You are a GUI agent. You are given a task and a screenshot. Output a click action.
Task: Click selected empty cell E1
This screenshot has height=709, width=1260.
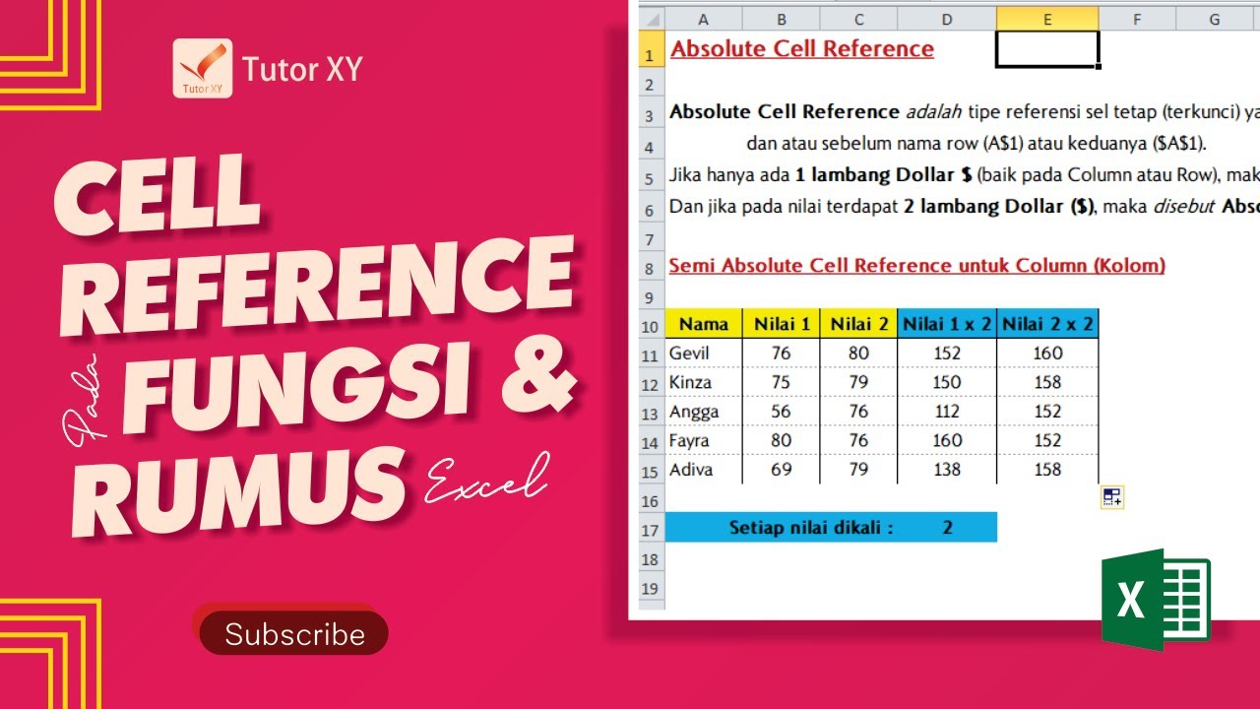coord(1047,49)
